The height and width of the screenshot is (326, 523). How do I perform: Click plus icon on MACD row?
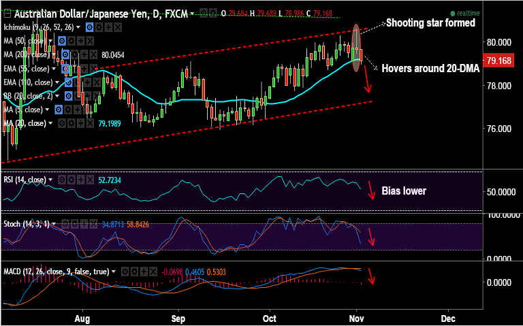tap(144, 272)
